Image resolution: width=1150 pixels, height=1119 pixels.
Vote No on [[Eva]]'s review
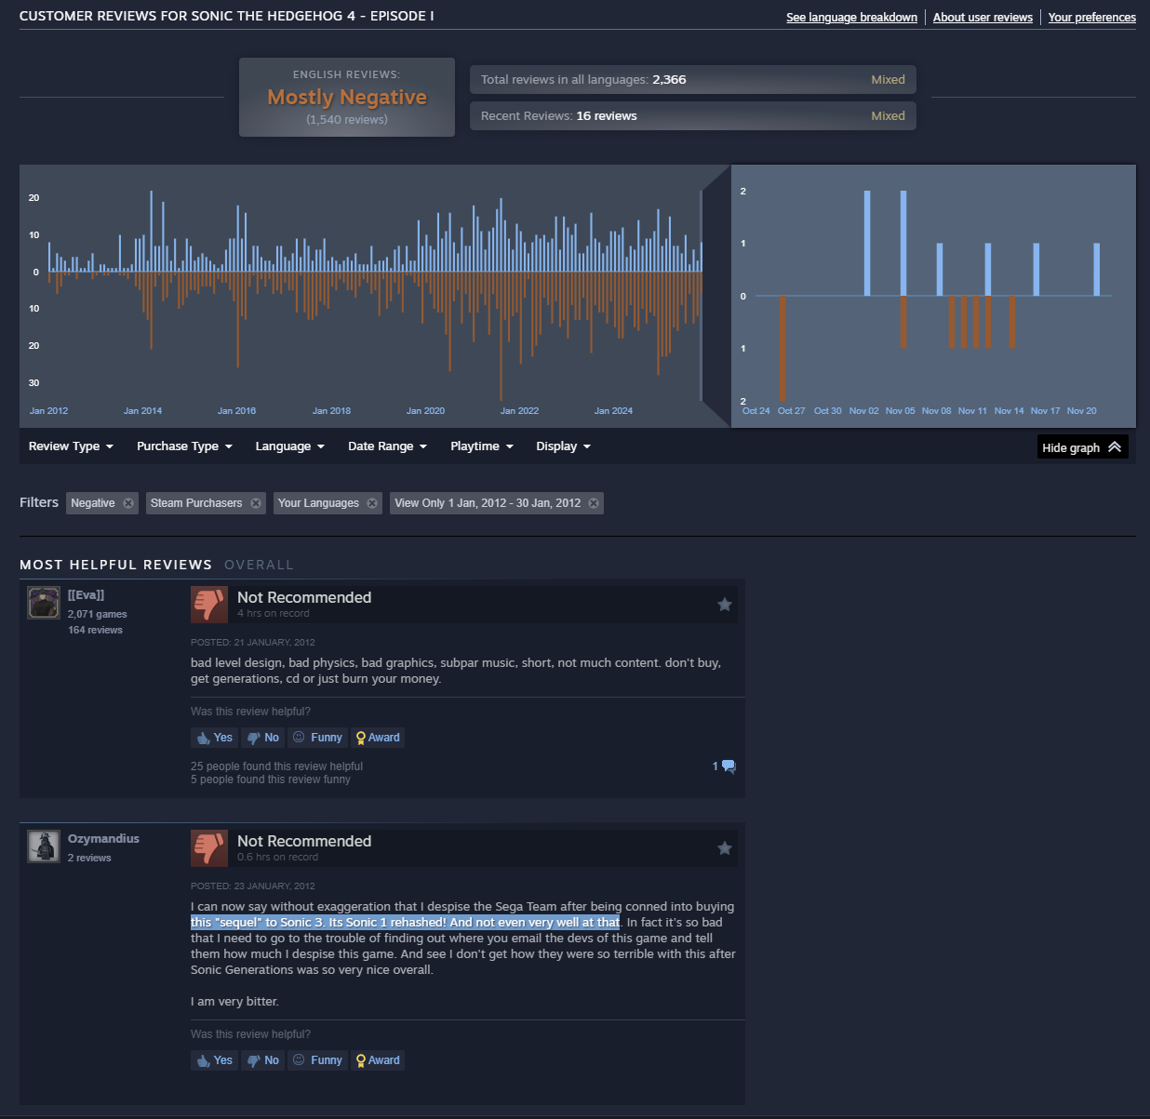coord(263,738)
